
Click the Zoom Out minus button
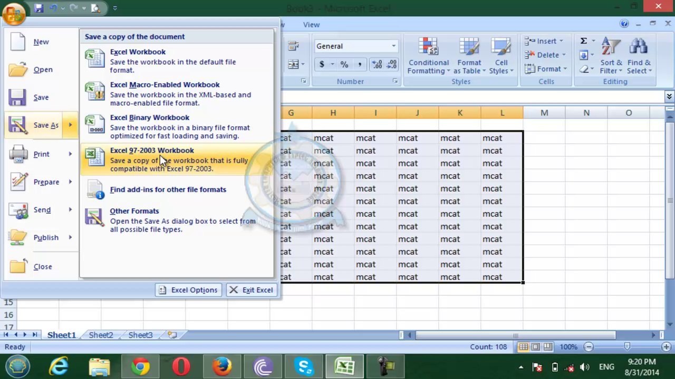(x=589, y=347)
